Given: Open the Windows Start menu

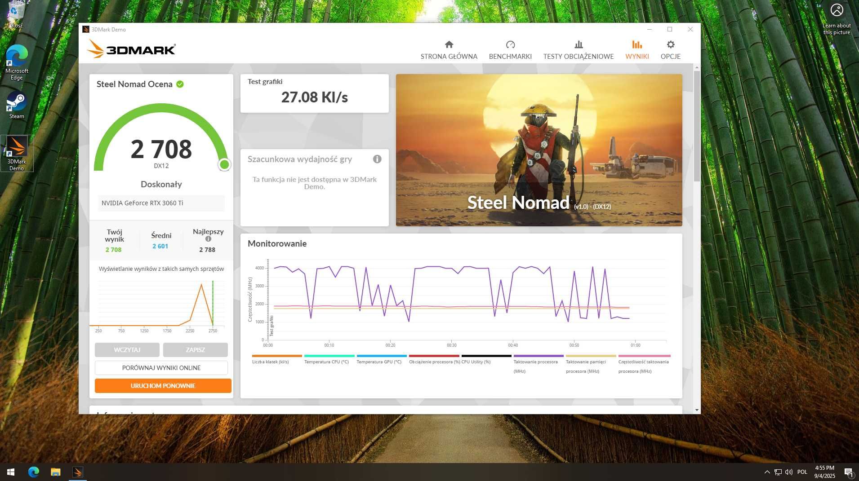Looking at the screenshot, I should [x=11, y=472].
